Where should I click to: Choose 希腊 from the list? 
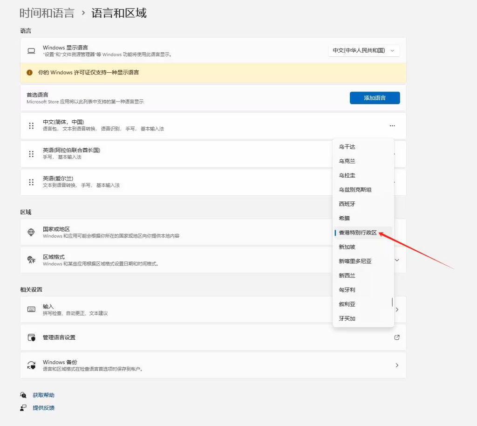[363, 218]
